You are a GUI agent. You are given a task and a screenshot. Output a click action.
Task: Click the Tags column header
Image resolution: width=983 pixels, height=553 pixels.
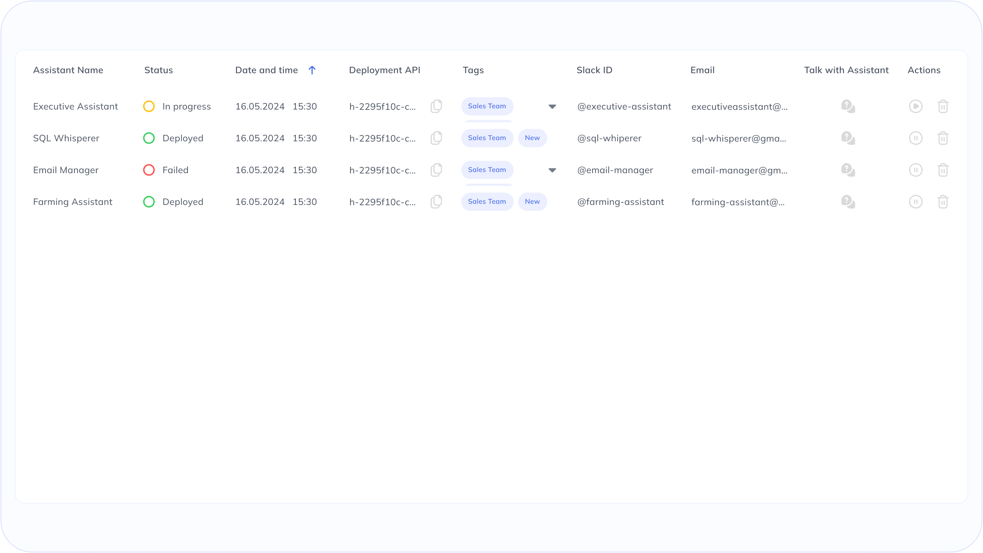473,70
